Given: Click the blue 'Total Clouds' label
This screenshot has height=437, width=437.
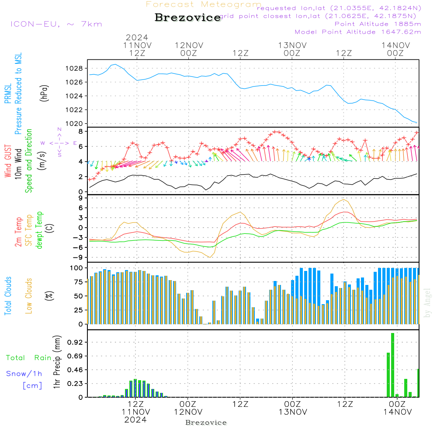Looking at the screenshot, I should [8, 296].
